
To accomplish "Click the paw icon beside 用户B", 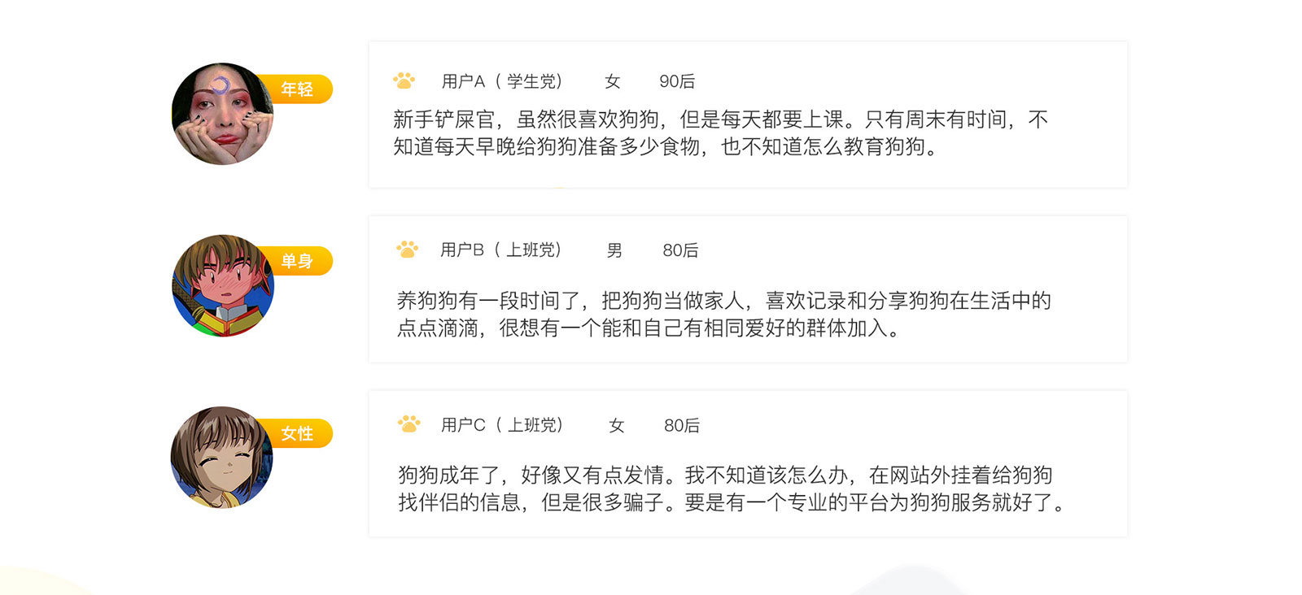I will (407, 250).
